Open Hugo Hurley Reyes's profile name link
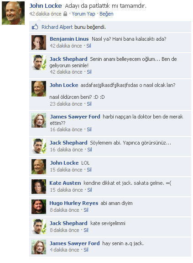This screenshot has height=263, width=193. point(74,203)
